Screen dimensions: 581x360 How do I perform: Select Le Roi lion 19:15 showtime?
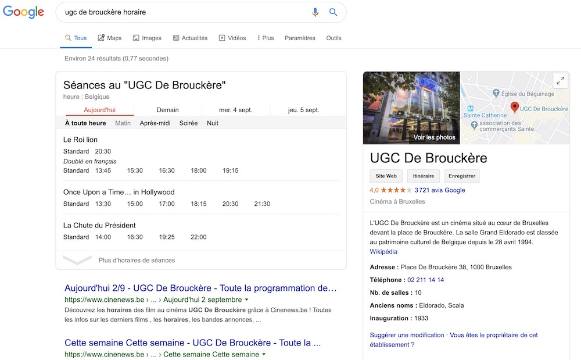(x=231, y=170)
